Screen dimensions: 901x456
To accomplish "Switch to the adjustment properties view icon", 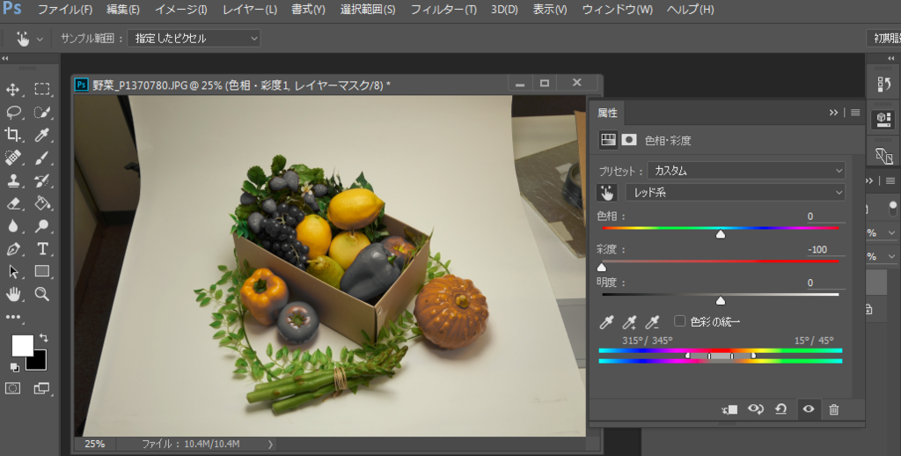I will [608, 140].
